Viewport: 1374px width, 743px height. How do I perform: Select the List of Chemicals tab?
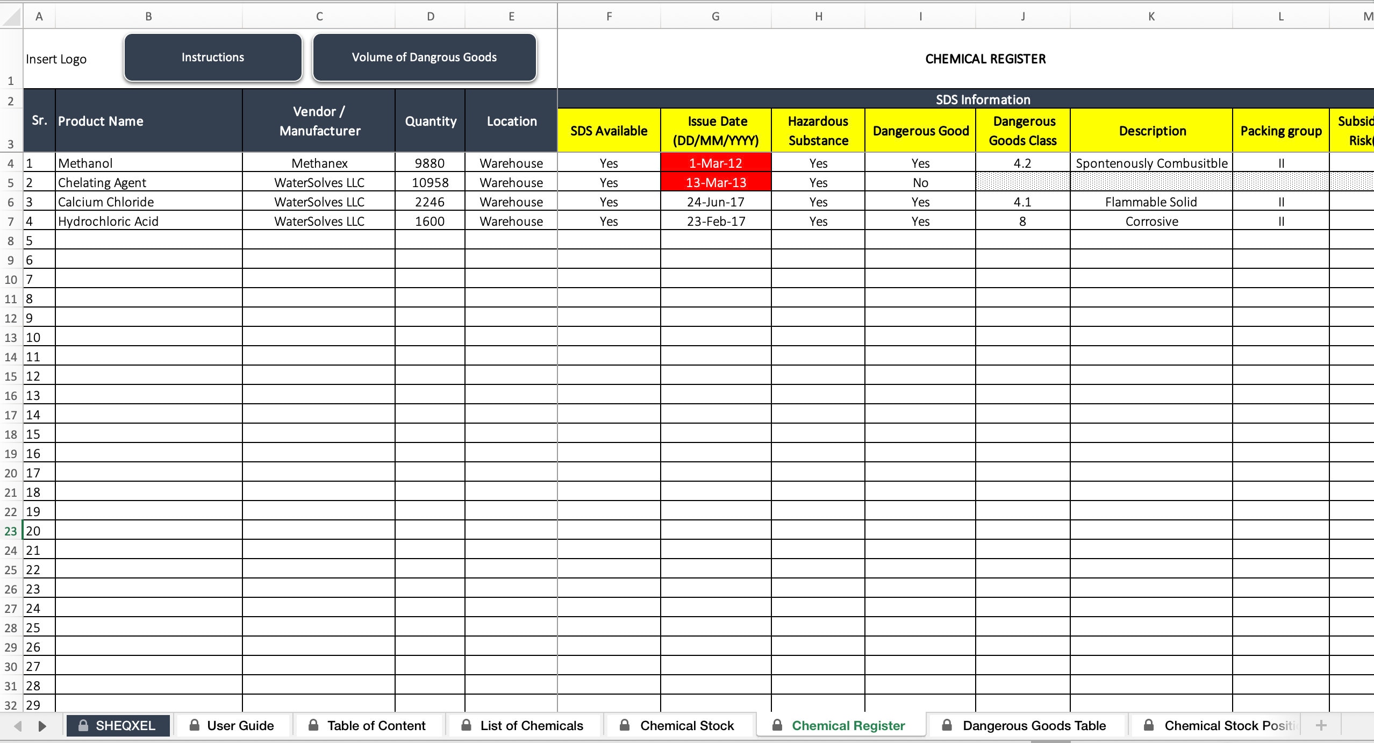[531, 725]
